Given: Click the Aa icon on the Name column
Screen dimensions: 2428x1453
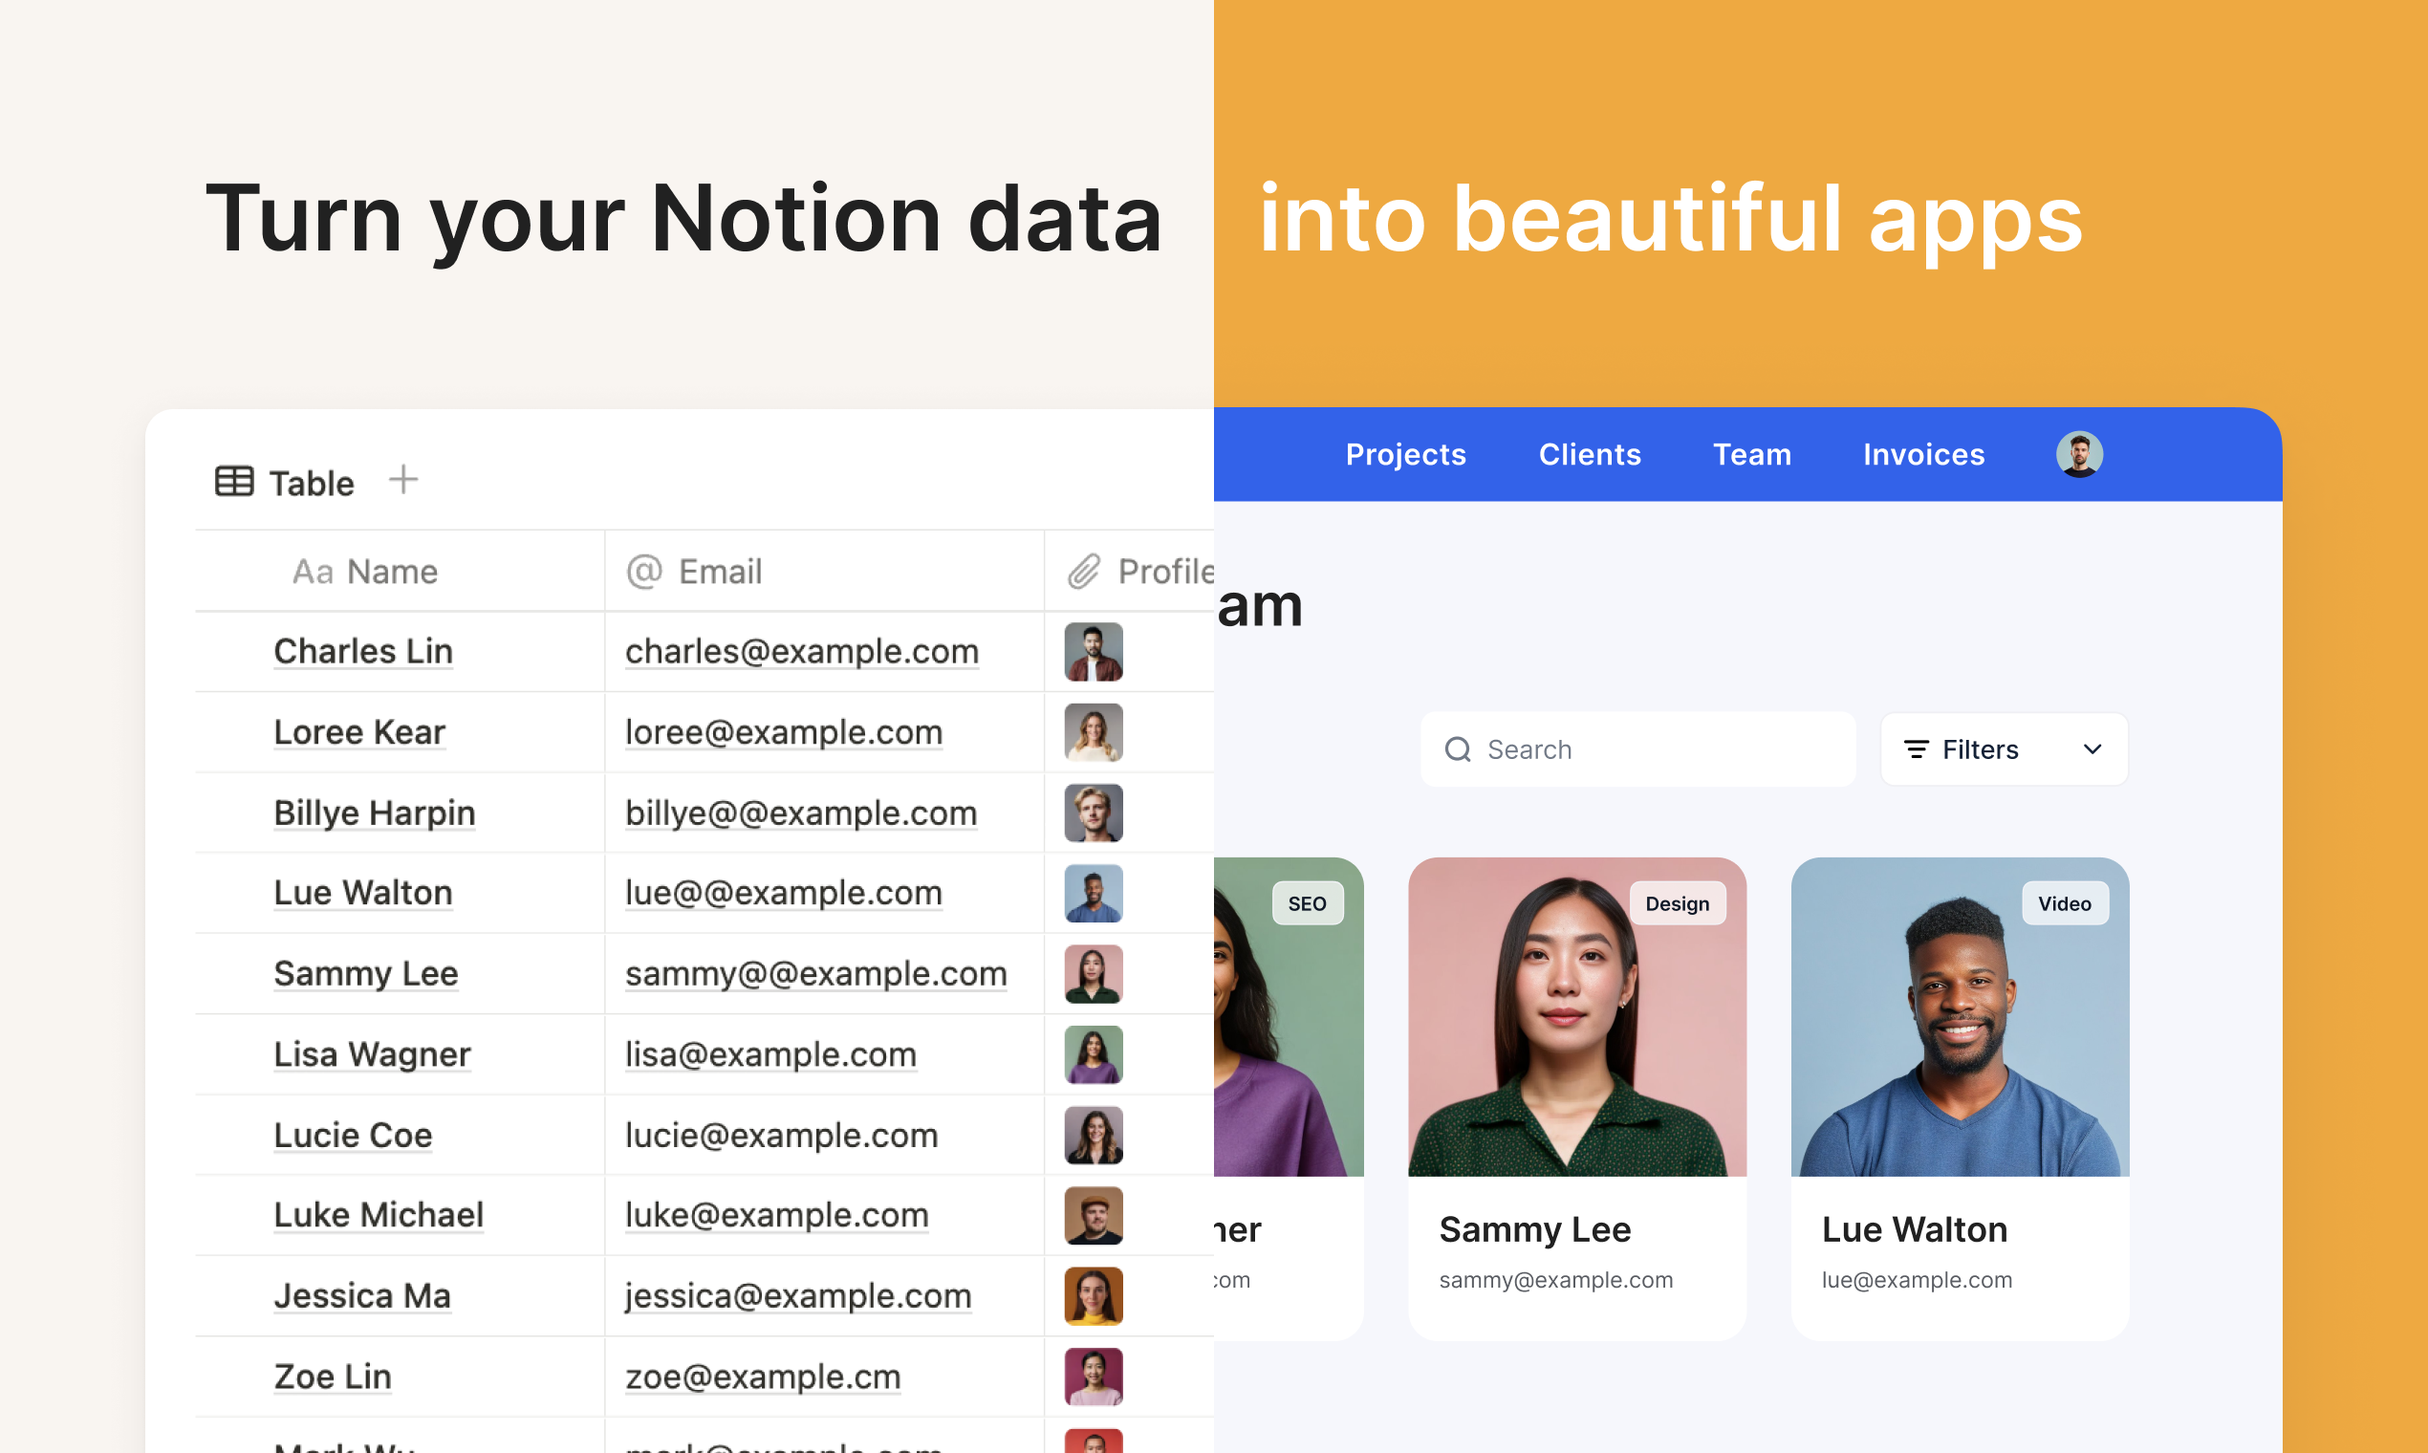Looking at the screenshot, I should tap(313, 571).
